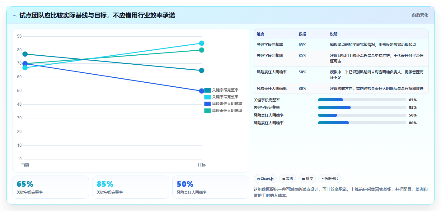Click the 说明 column header
This screenshot has width=441, height=211.
(334, 34)
